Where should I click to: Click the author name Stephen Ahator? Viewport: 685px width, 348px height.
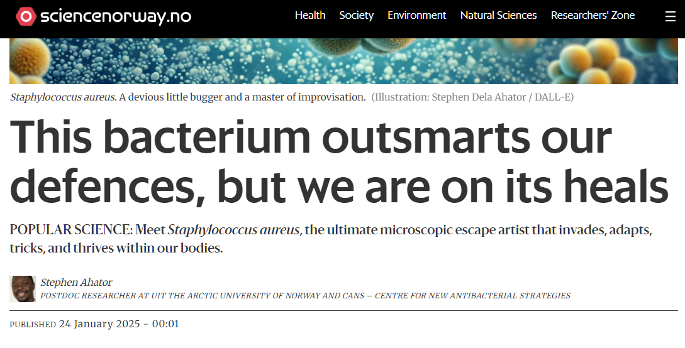point(76,283)
